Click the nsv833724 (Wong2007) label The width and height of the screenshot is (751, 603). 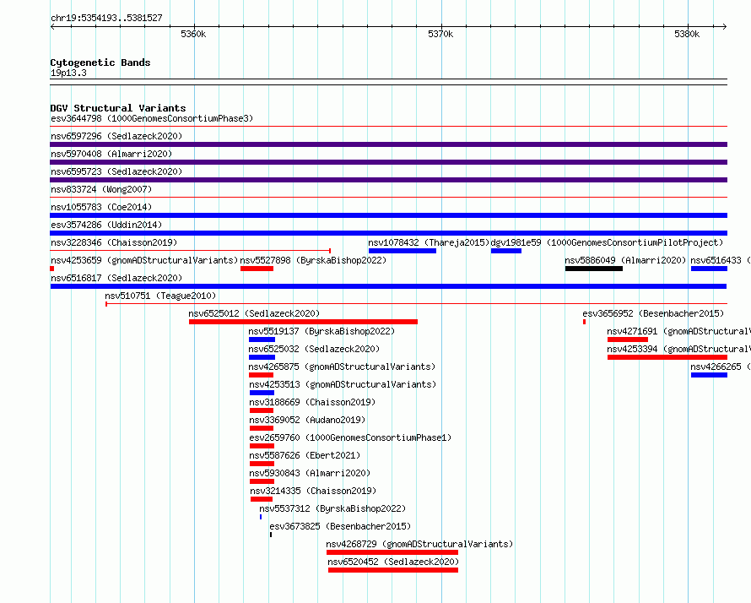[101, 189]
